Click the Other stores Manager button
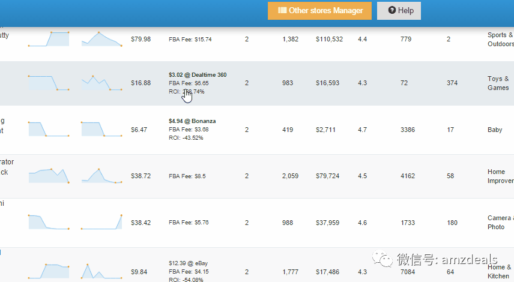Screen dimensions: 514x282 pos(319,11)
